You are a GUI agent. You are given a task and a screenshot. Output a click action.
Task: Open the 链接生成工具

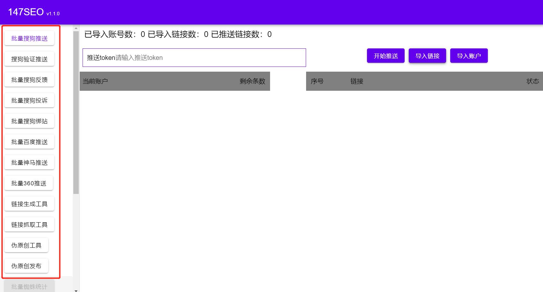pyautogui.click(x=29, y=203)
